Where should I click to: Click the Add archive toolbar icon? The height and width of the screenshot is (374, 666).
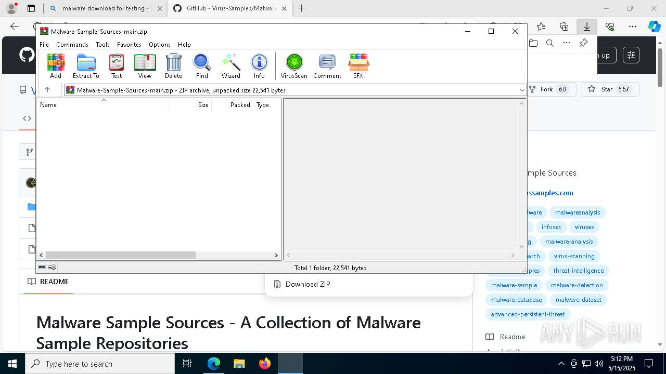click(56, 66)
